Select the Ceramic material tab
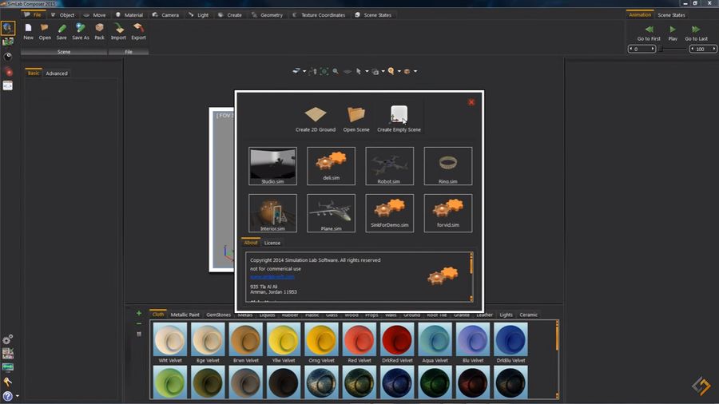This screenshot has width=719, height=404. point(528,315)
